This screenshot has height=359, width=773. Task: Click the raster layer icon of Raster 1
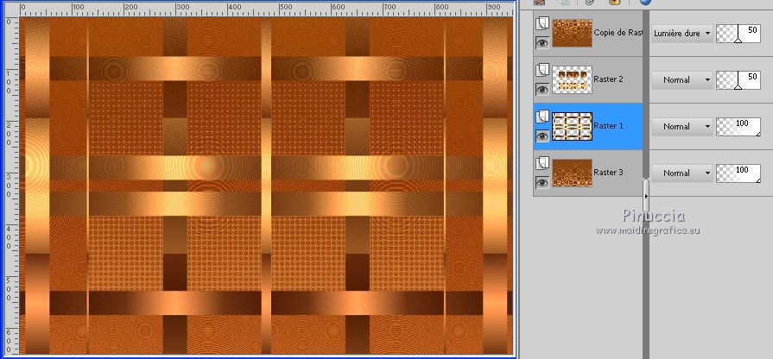[x=542, y=117]
